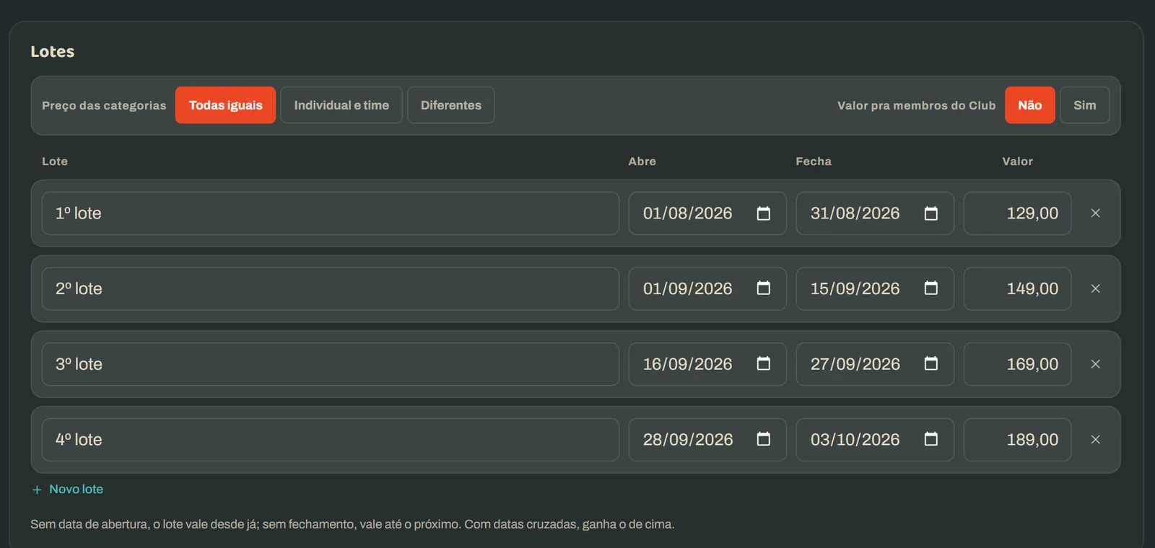The image size is (1155, 548).
Task: Choose Não for Club member value
Action: (x=1030, y=105)
